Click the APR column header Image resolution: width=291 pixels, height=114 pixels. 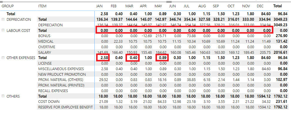143,6
